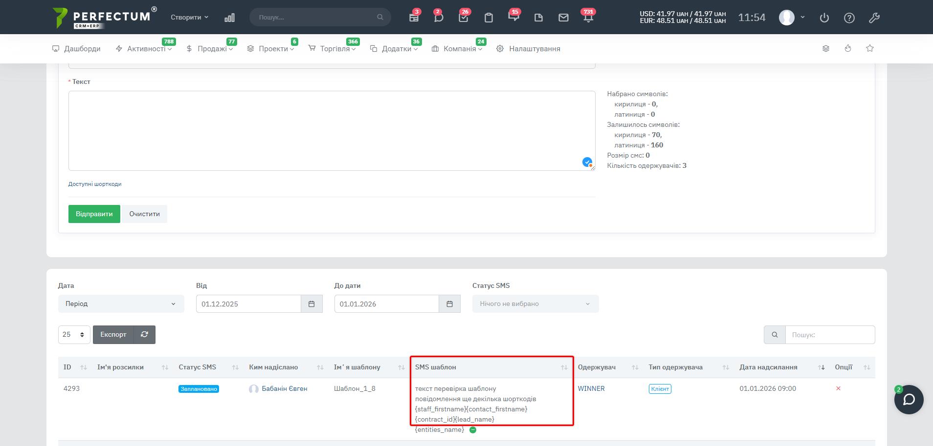Change rows per page from 25
The image size is (933, 446).
pos(74,335)
